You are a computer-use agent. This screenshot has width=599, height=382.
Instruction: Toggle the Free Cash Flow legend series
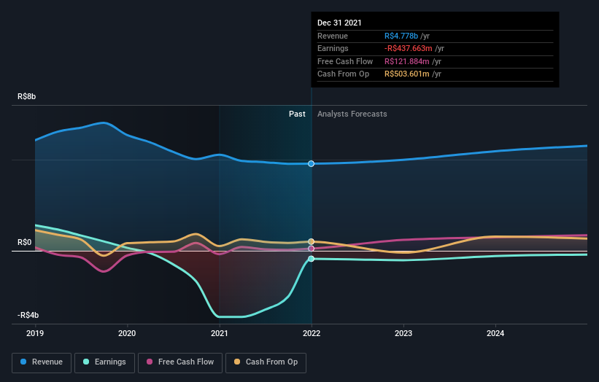click(x=180, y=362)
